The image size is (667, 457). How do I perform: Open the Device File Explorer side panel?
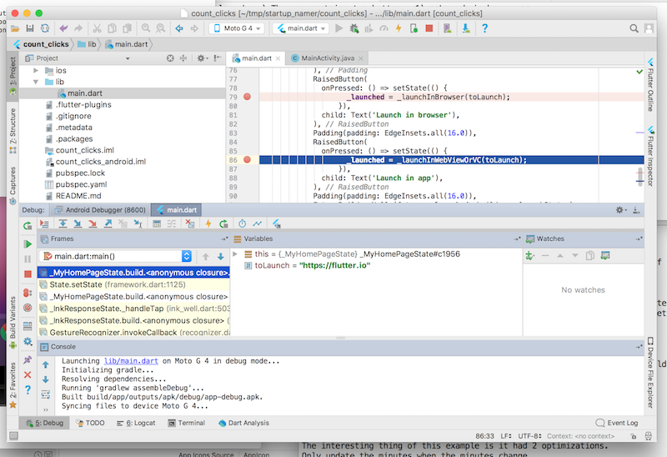click(x=650, y=372)
